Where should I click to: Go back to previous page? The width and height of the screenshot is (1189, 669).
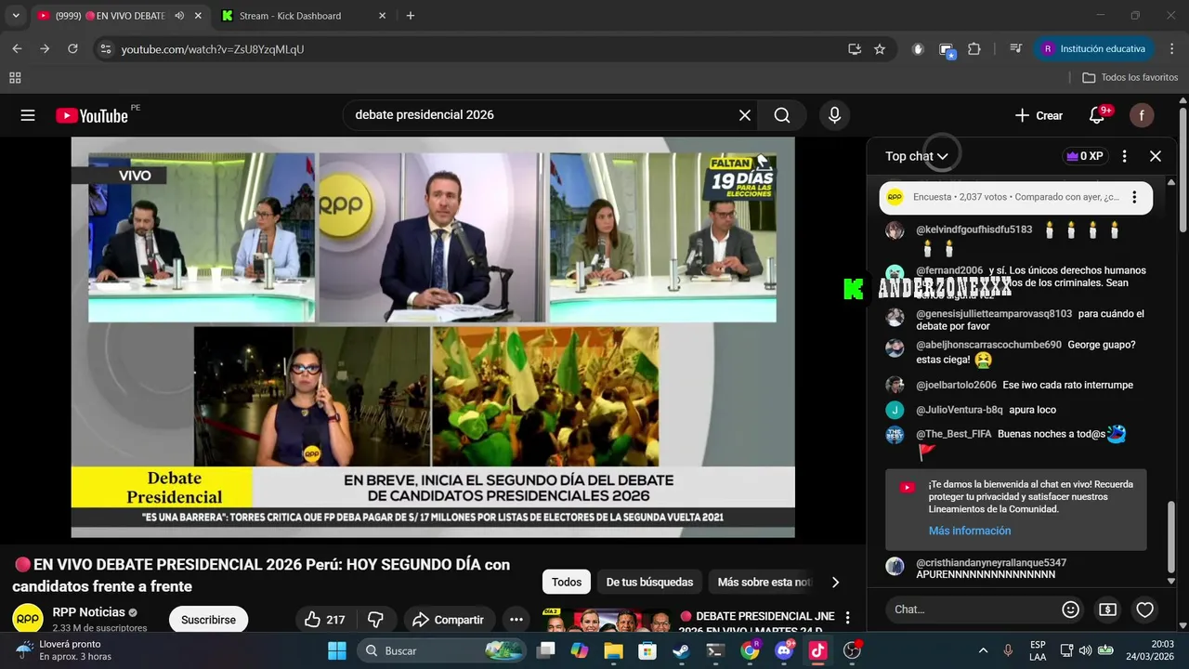17,49
